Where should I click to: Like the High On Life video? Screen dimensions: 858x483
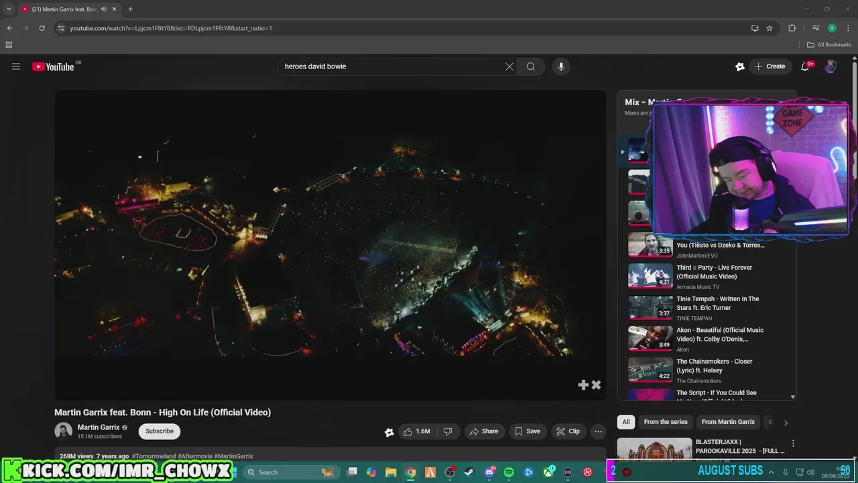(416, 431)
